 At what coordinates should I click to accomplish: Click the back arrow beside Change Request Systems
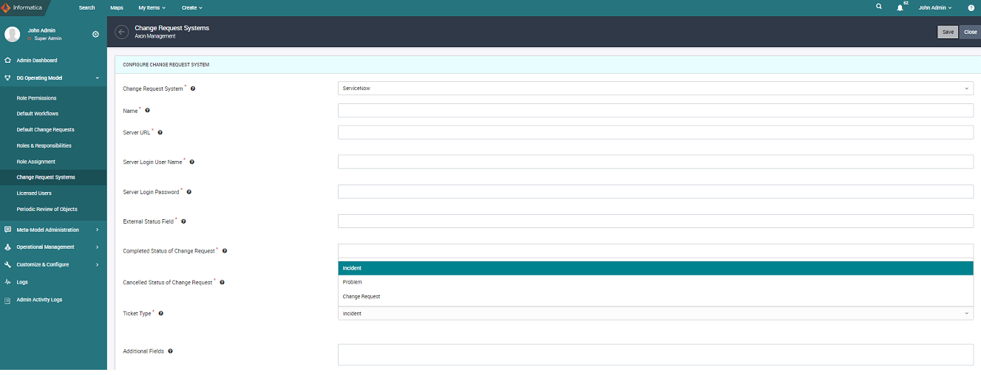122,32
